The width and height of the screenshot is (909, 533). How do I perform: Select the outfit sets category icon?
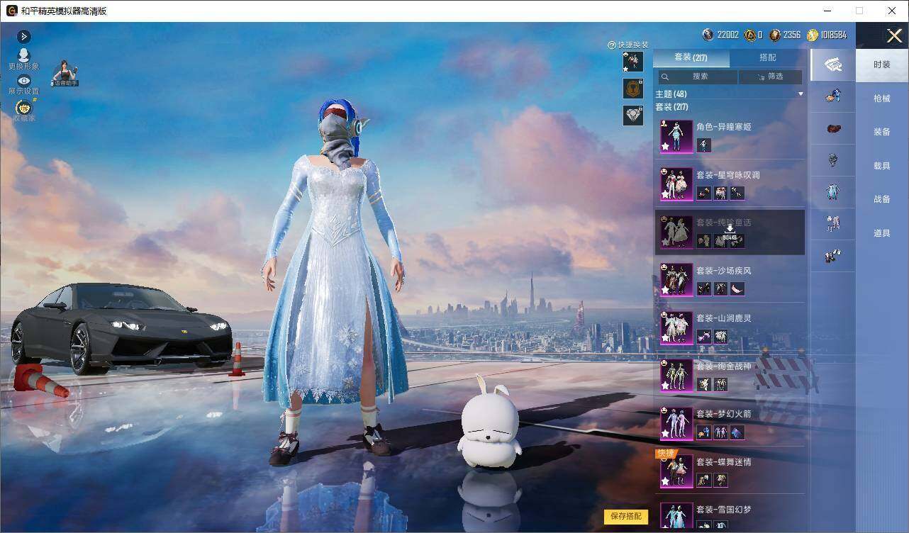pyautogui.click(x=832, y=64)
